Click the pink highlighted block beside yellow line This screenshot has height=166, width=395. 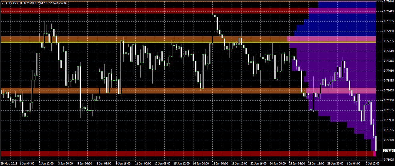point(330,39)
